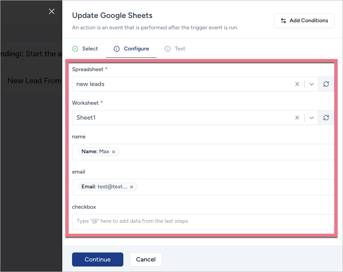Clear the Spreadsheet selection 'new leads'
Screen dimensions: 343x272
pos(297,84)
